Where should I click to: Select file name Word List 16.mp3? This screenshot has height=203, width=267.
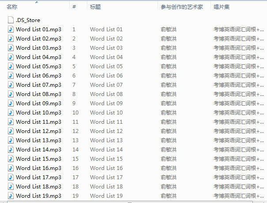[x=38, y=168]
